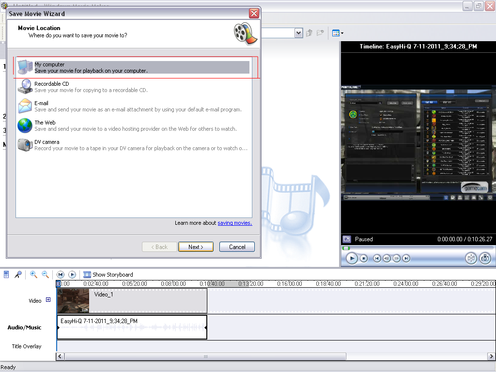496x372 pixels.
Task: Select the Video_1 clip on timeline
Action: [x=132, y=301]
